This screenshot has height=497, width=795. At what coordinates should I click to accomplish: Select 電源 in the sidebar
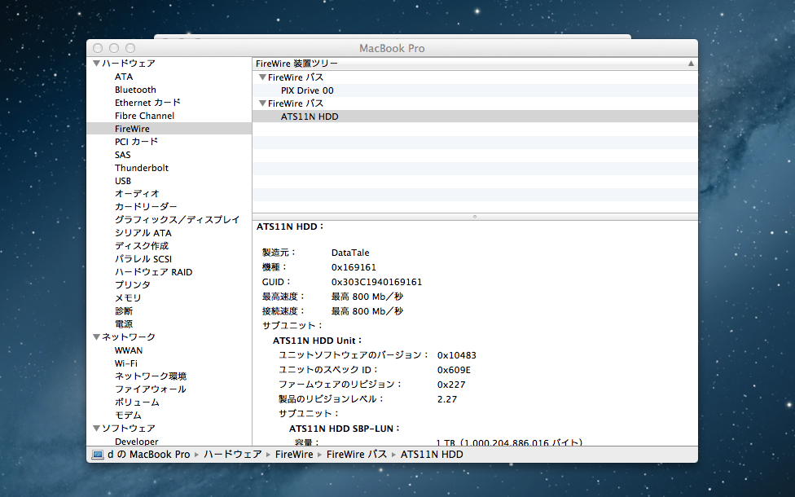(x=124, y=324)
